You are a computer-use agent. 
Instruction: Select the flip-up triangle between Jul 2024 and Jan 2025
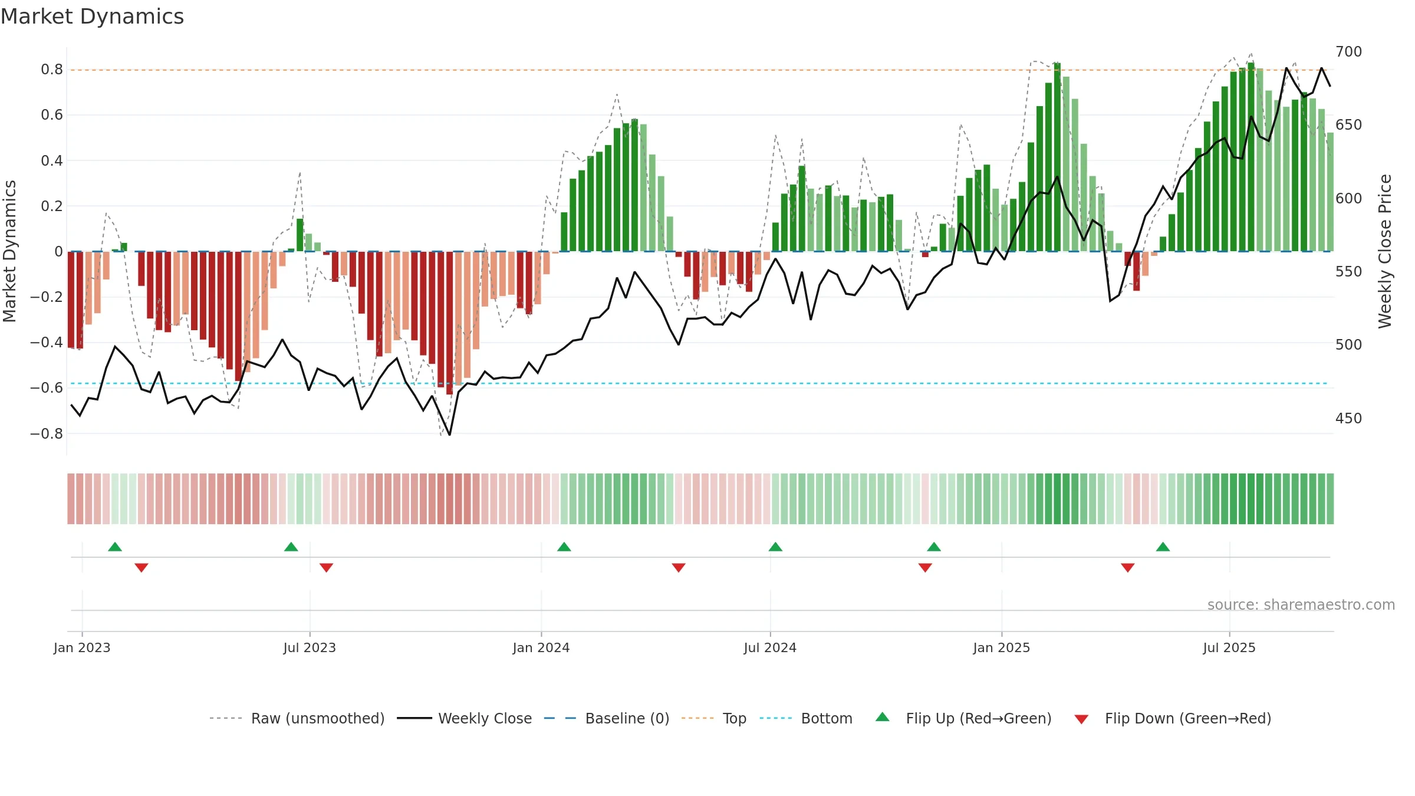click(x=934, y=547)
